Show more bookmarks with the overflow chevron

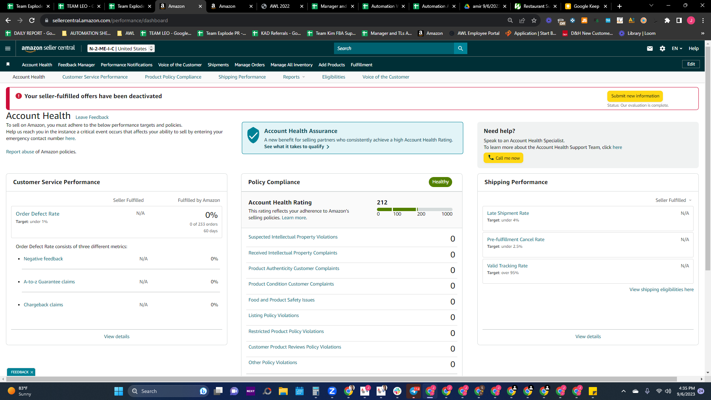point(702,33)
